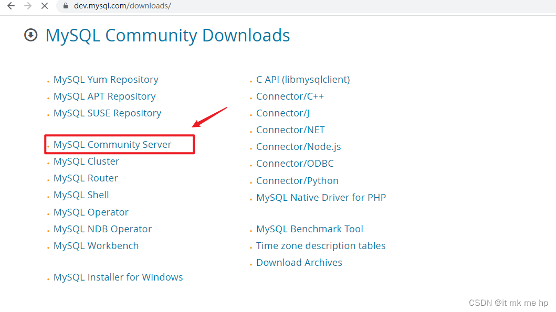Open the MySQL Cluster link

(x=86, y=161)
